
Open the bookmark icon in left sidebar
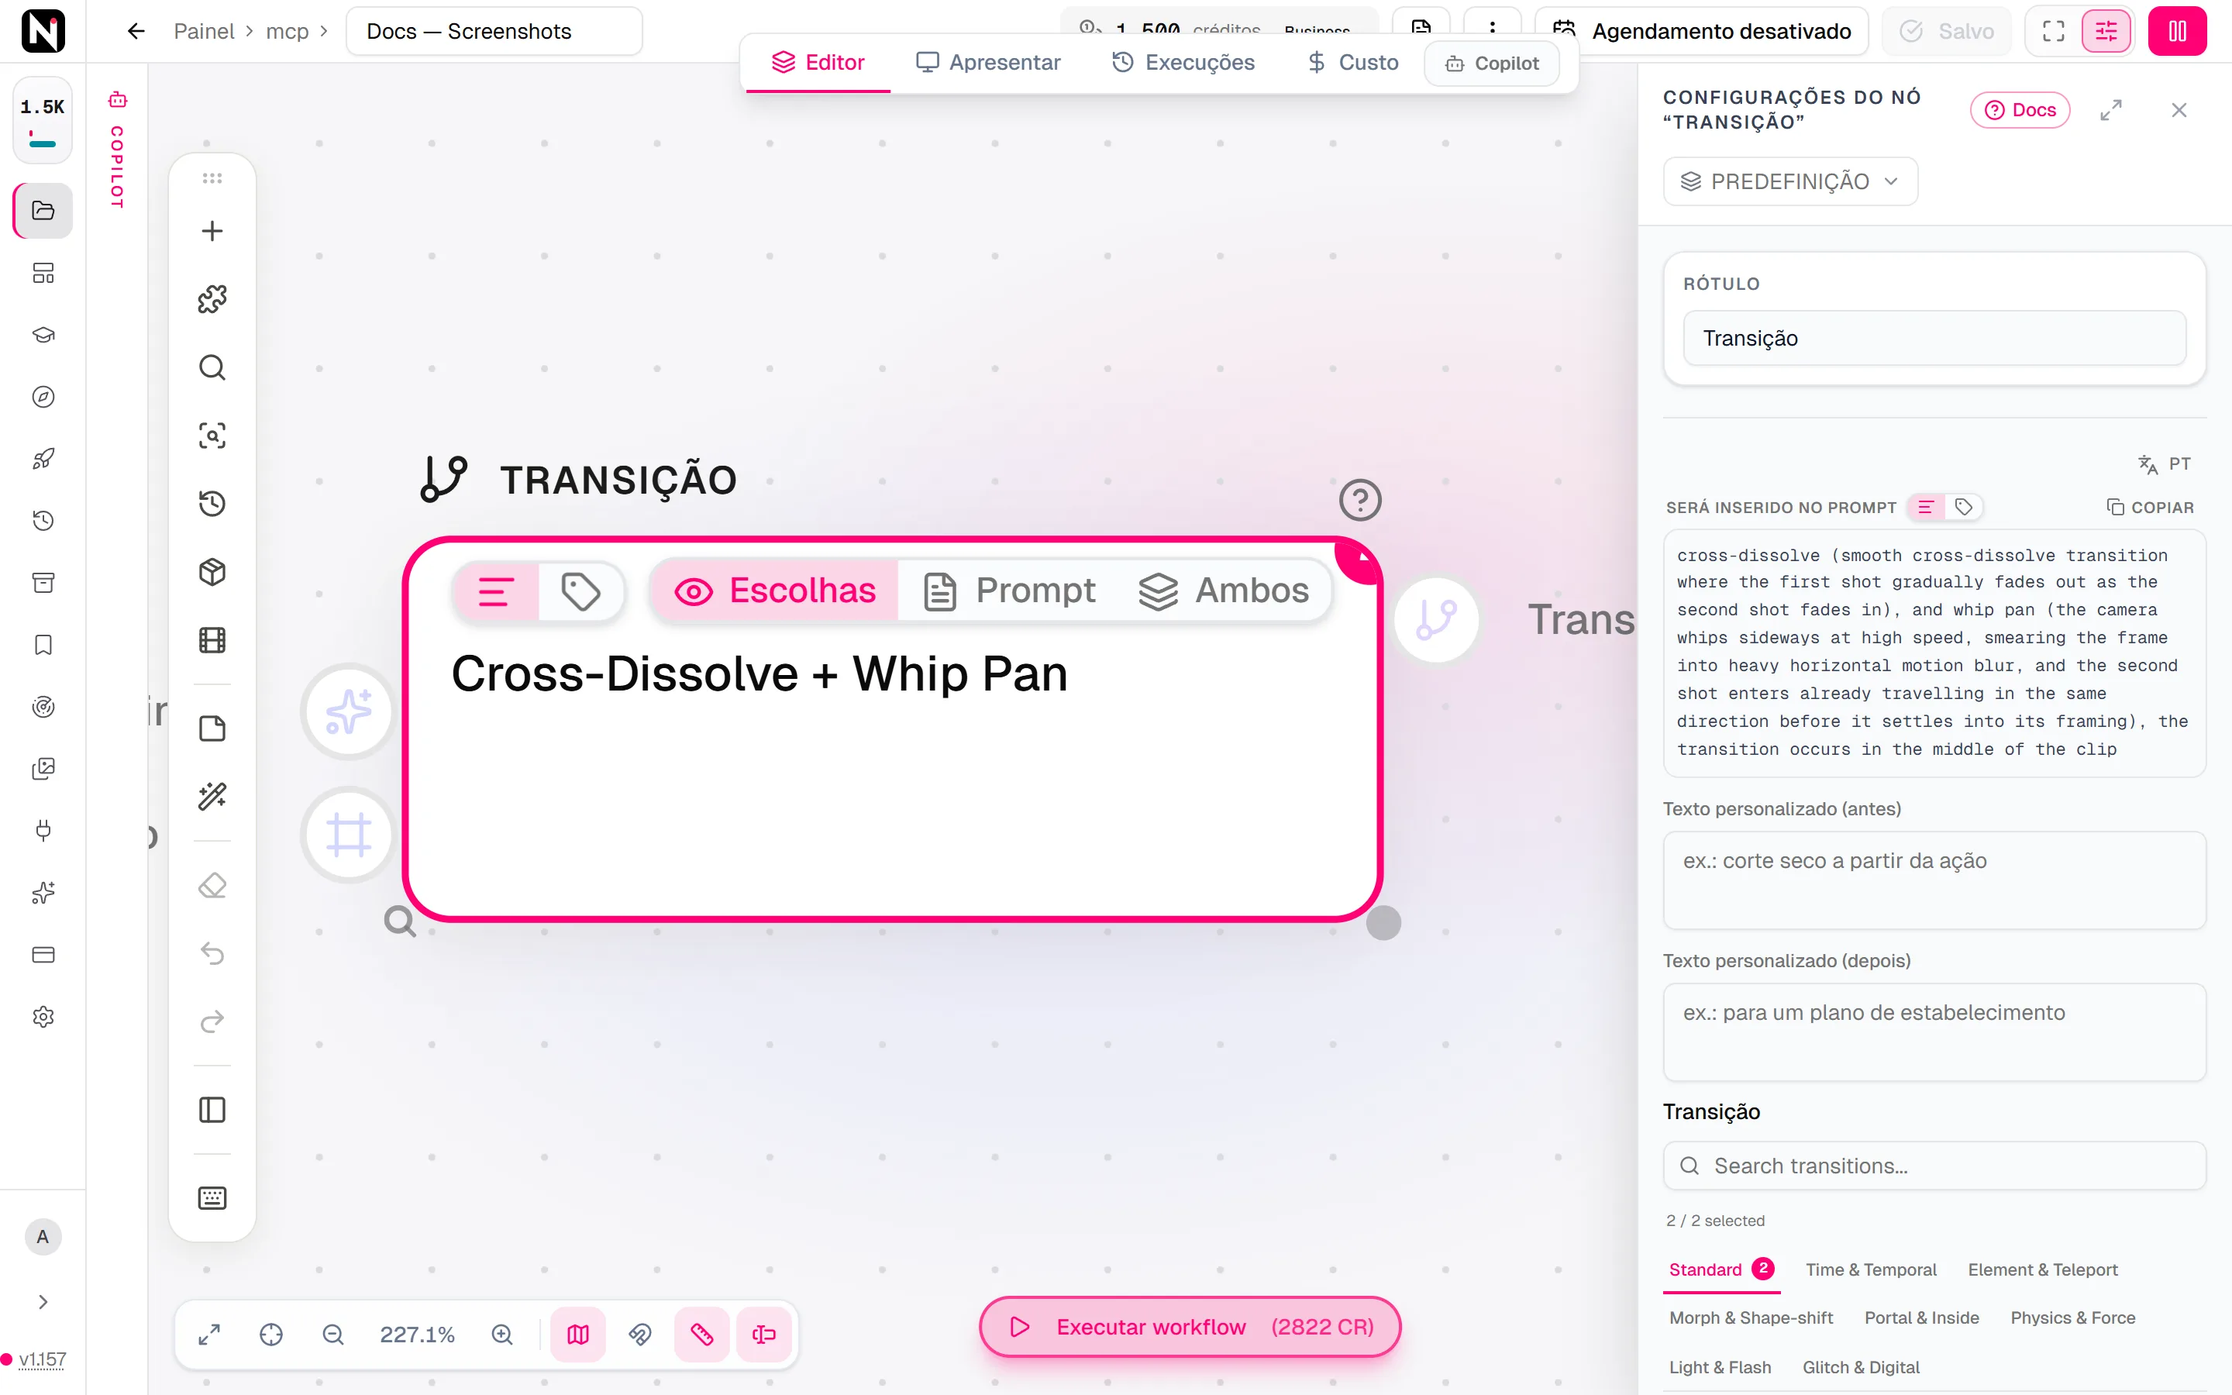point(43,645)
